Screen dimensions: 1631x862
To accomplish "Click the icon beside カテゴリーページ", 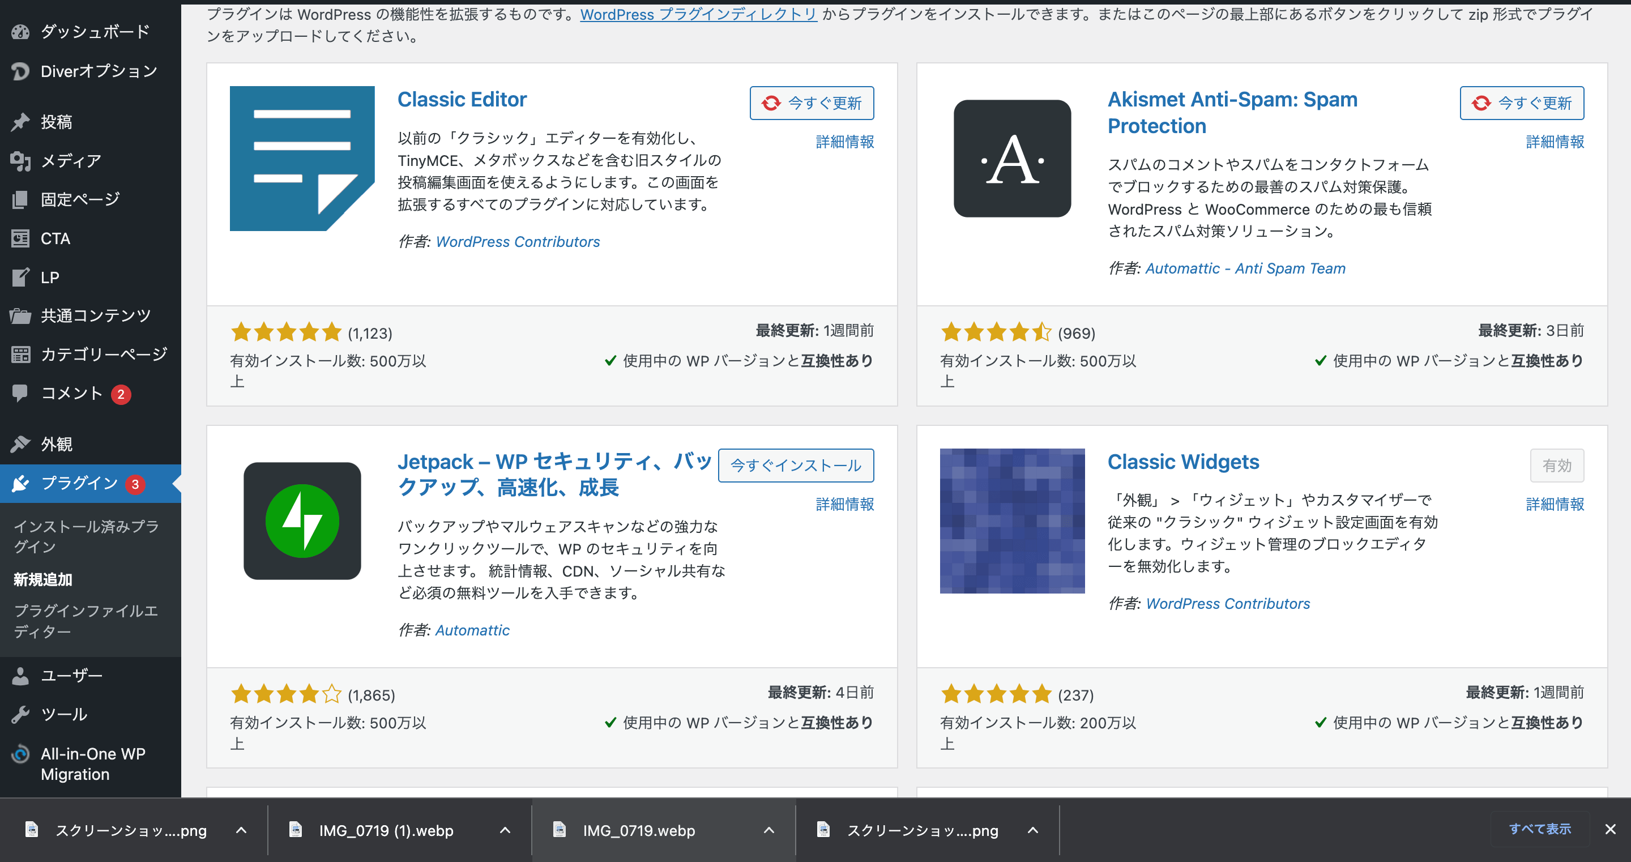I will click(x=20, y=354).
